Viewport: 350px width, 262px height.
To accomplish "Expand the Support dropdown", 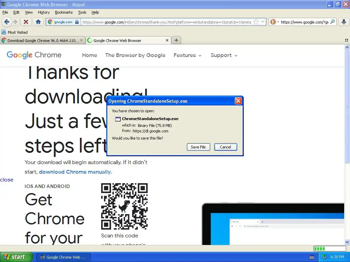I will tap(224, 55).
